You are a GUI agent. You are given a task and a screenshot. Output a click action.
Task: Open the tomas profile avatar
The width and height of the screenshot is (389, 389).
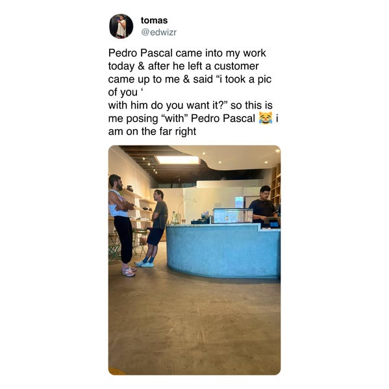pyautogui.click(x=121, y=26)
